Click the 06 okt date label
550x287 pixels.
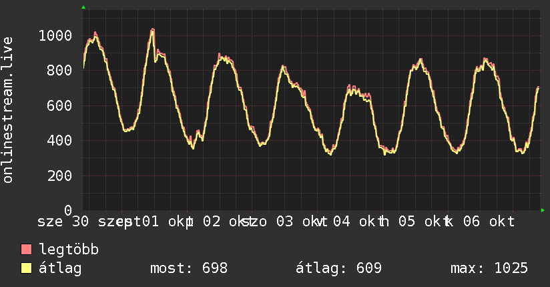[x=489, y=222]
